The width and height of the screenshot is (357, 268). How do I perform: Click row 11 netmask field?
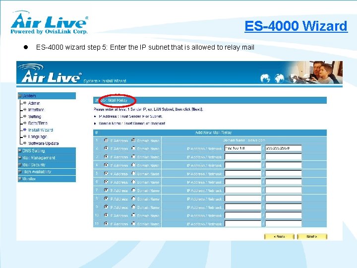284,224
